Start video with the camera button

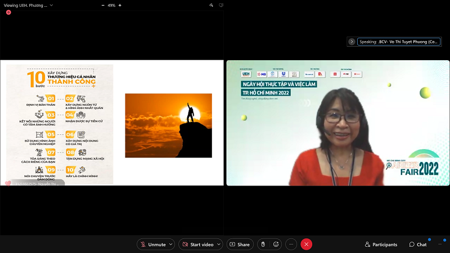click(x=198, y=245)
